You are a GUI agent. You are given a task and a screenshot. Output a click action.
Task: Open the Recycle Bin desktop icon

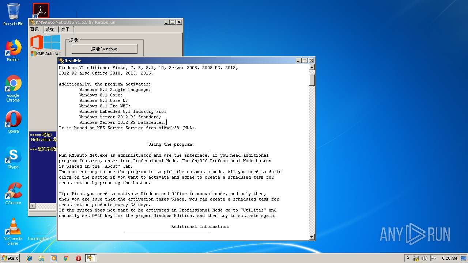coord(13,15)
